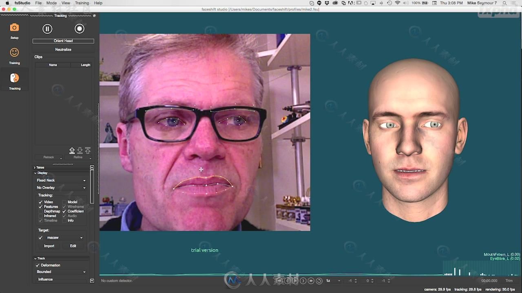Toggle the loop playback icon

pos(319,281)
